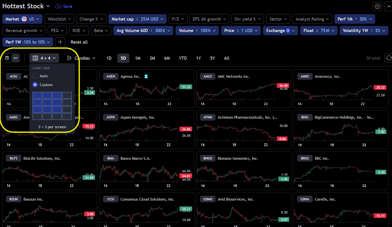Open the ROE filter dropdown
Screen dimensions: 392x227
pos(79,31)
